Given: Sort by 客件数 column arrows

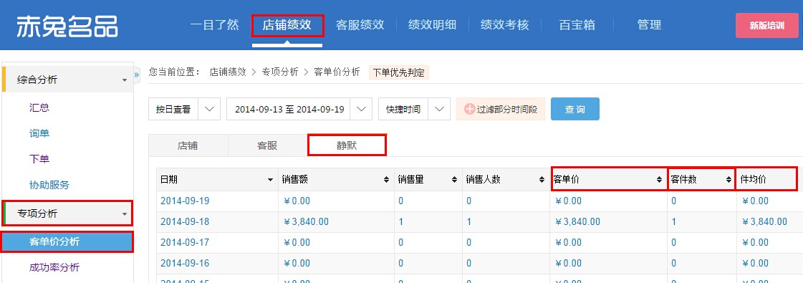Looking at the screenshot, I should [x=729, y=180].
